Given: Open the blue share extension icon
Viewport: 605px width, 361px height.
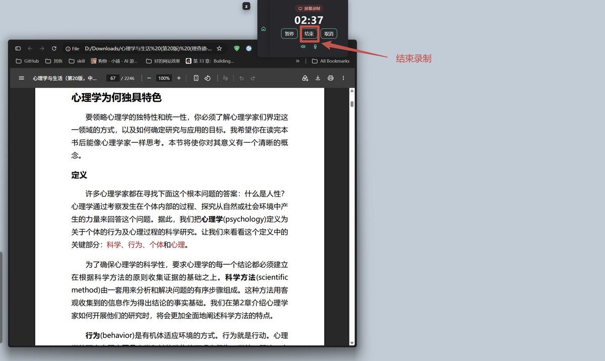Looking at the screenshot, I should [x=249, y=48].
